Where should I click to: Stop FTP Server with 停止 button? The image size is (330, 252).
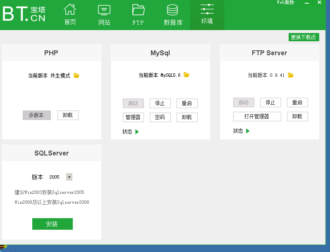pyautogui.click(x=270, y=102)
